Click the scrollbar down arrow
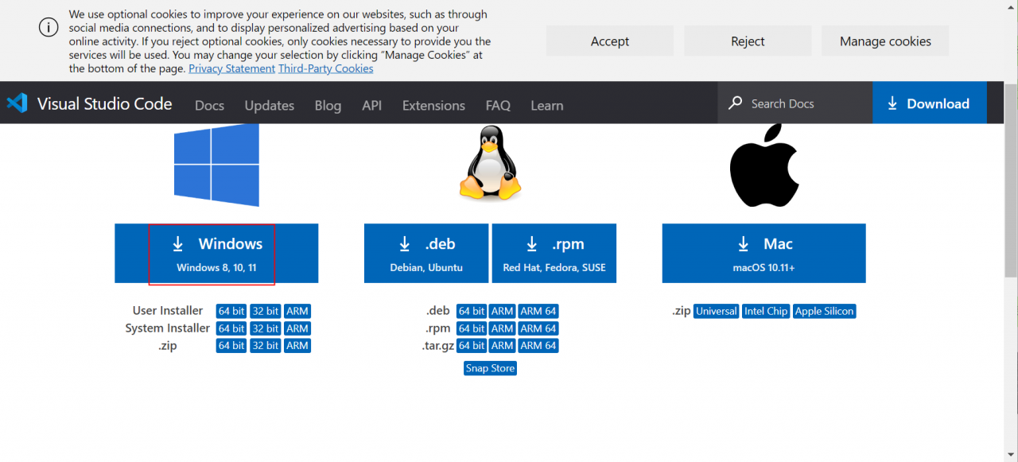Viewport: 1018px width, 462px height. click(x=1011, y=455)
